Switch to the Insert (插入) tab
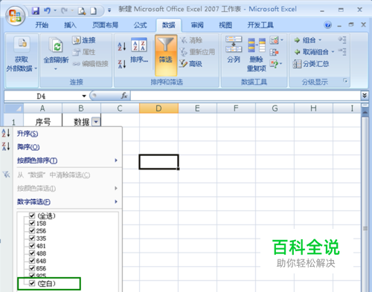The height and width of the screenshot is (292, 372). point(70,25)
